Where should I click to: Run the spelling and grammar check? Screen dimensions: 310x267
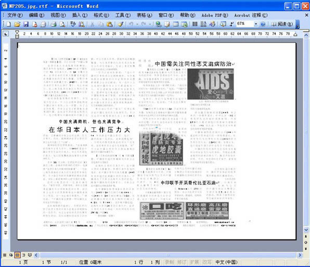73,24
